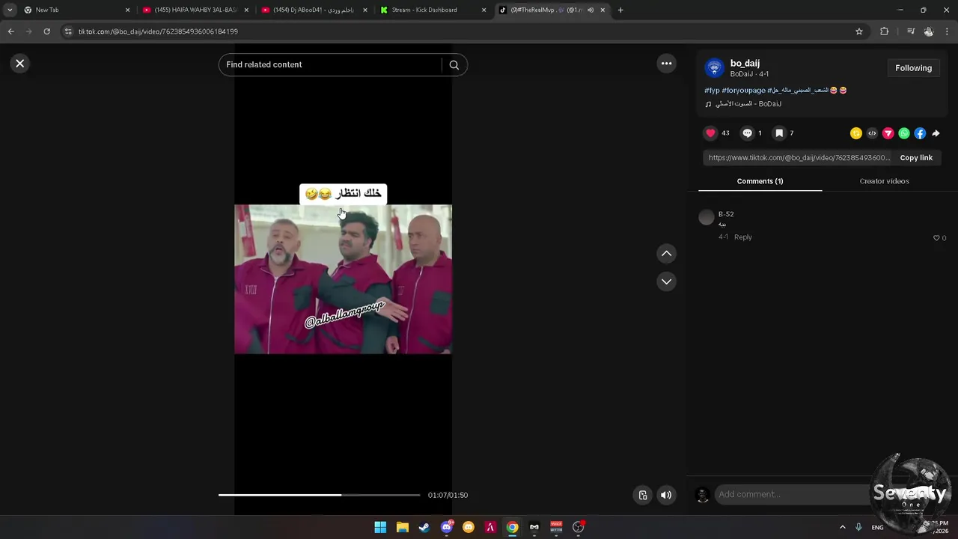
Task: Reply to the B-52 comment
Action: [x=742, y=237]
